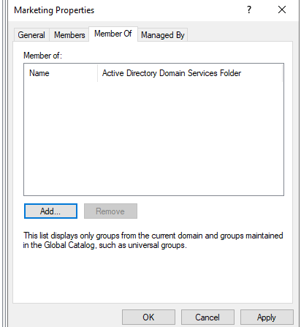Click the question mark help icon
Screen dimensions: 301x327
click(249, 10)
